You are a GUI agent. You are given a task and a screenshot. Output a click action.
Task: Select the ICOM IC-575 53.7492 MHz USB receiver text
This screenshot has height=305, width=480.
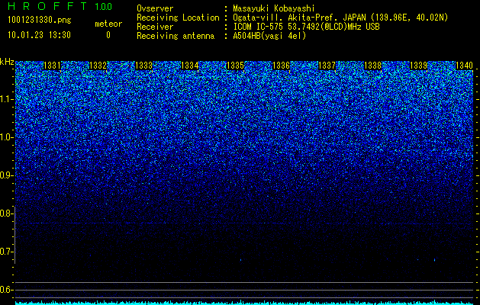(306, 27)
